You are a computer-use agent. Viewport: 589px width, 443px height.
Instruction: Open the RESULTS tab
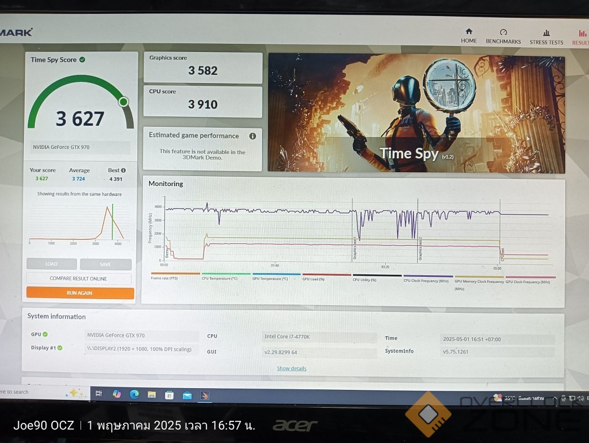(x=581, y=38)
